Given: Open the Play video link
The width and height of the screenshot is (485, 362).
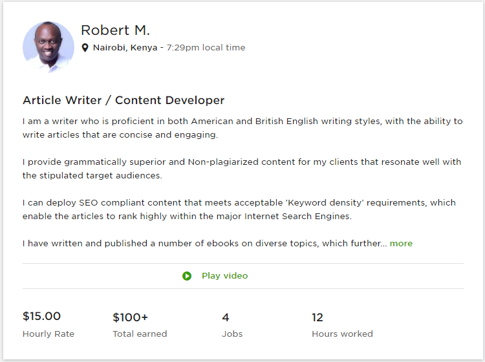Looking at the screenshot, I should 224,276.
